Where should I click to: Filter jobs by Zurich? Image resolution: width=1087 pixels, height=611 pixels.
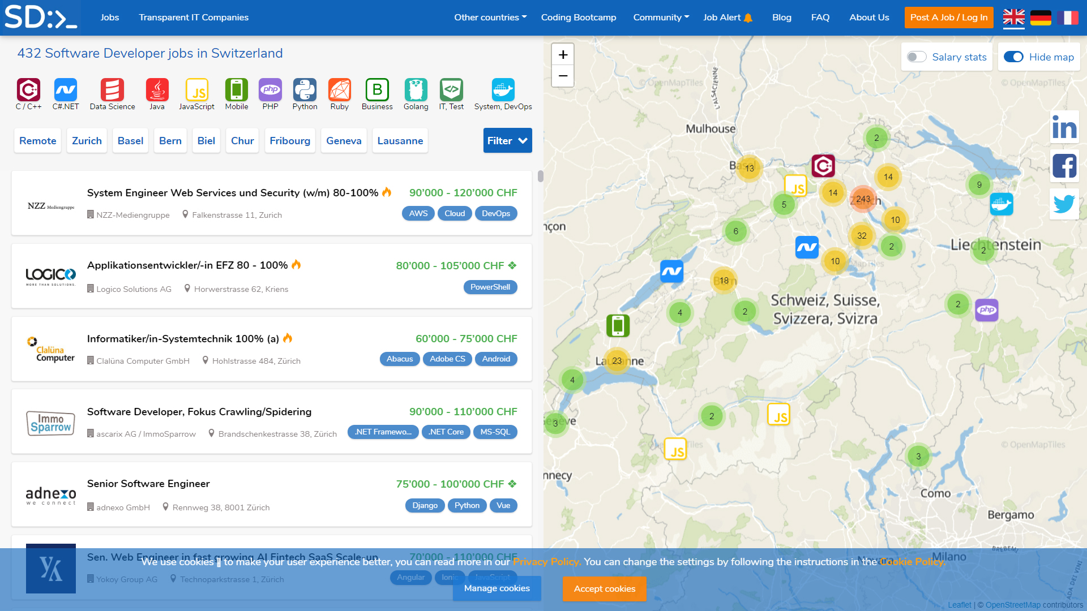[87, 140]
